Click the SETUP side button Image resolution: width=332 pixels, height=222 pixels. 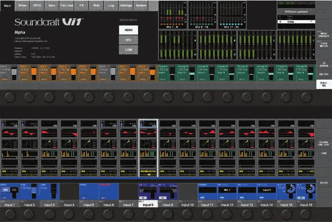click(x=324, y=183)
